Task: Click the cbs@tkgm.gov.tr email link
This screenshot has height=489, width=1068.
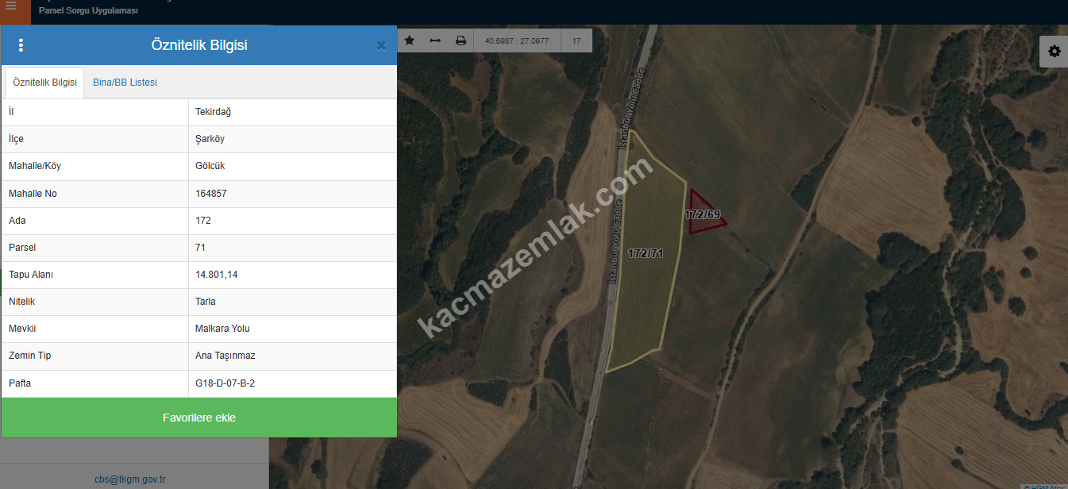Action: (x=129, y=479)
